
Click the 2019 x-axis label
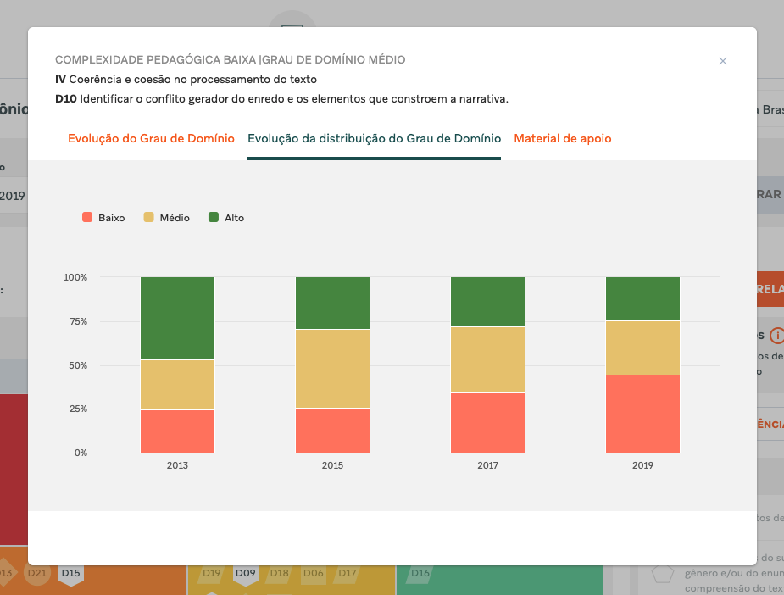(x=642, y=465)
